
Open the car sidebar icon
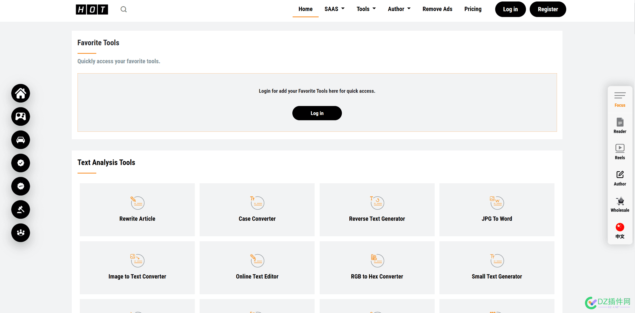[x=21, y=140]
